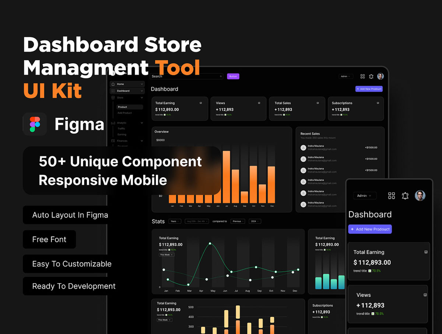Viewport: 442px width, 334px height.
Task: Click the search magnifier icon
Action: (221, 76)
